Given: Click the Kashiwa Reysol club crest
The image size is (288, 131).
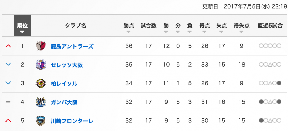Looking at the screenshot, I should pos(41,83).
